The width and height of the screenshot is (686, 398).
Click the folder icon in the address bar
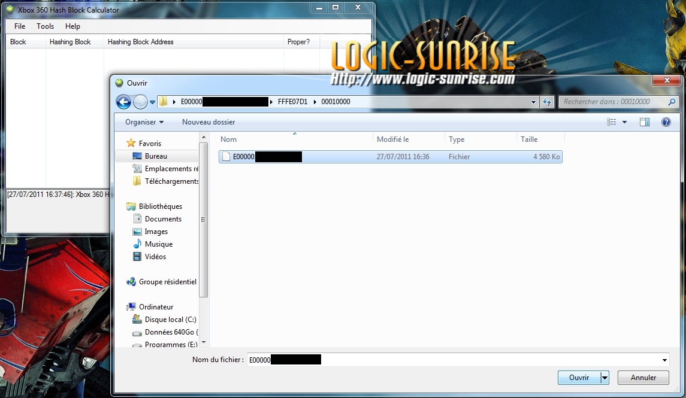[x=163, y=102]
